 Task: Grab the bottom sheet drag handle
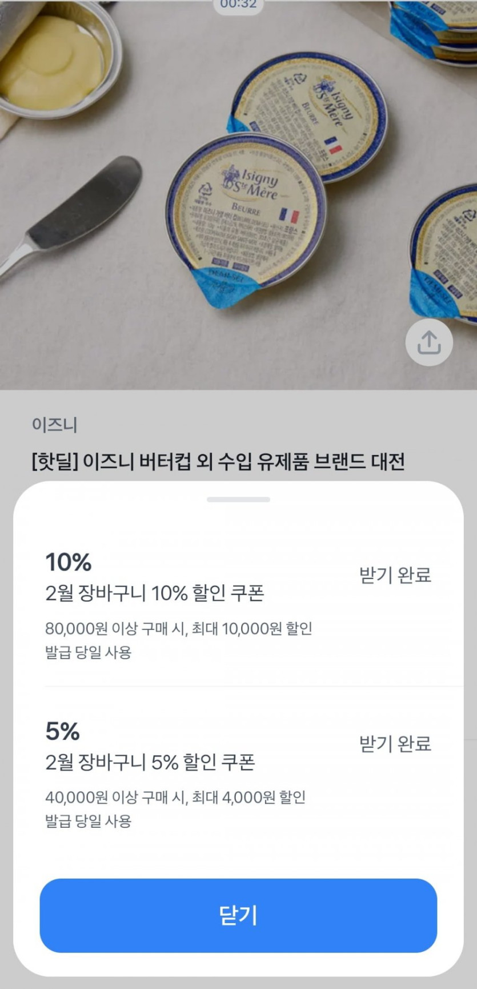(238, 500)
